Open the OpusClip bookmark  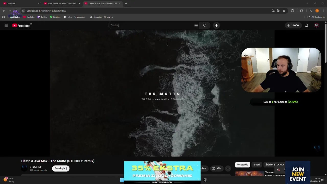(101, 17)
